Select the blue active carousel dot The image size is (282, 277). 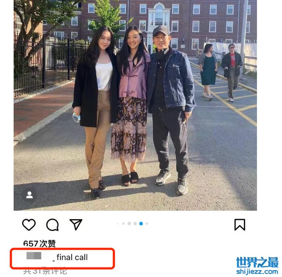[141, 224]
